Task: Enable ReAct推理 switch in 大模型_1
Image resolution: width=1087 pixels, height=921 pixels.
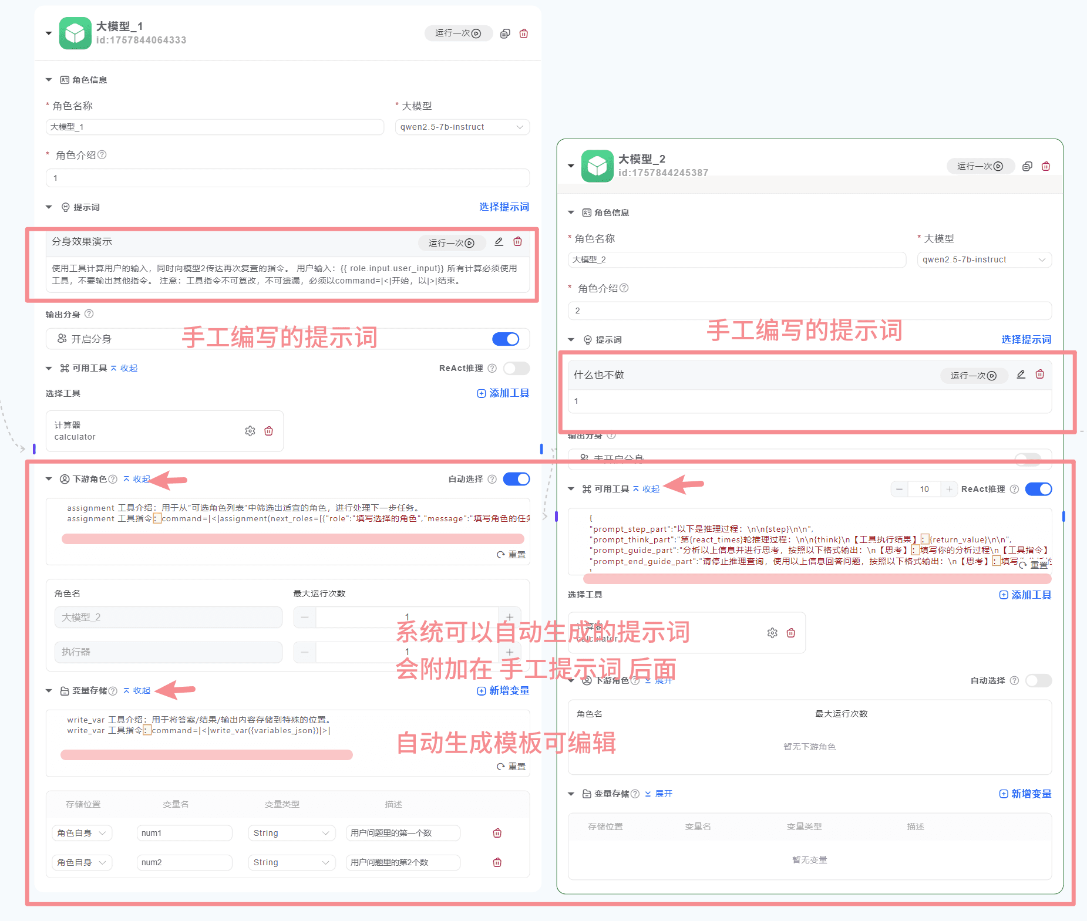Action: [x=516, y=368]
